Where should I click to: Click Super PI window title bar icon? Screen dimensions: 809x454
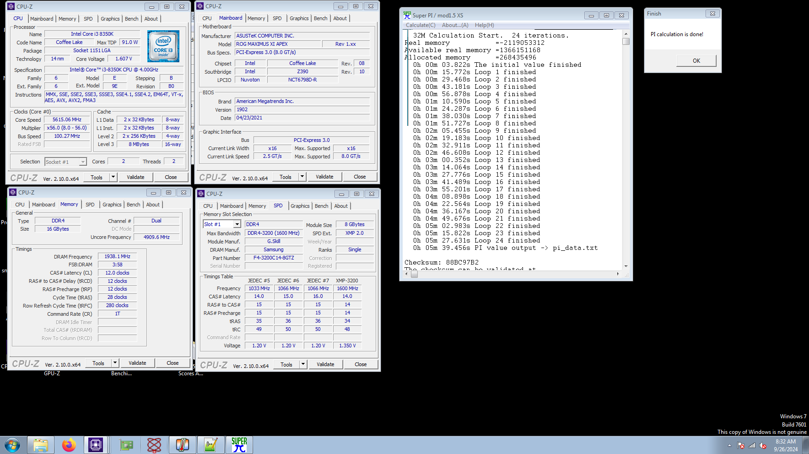click(407, 15)
